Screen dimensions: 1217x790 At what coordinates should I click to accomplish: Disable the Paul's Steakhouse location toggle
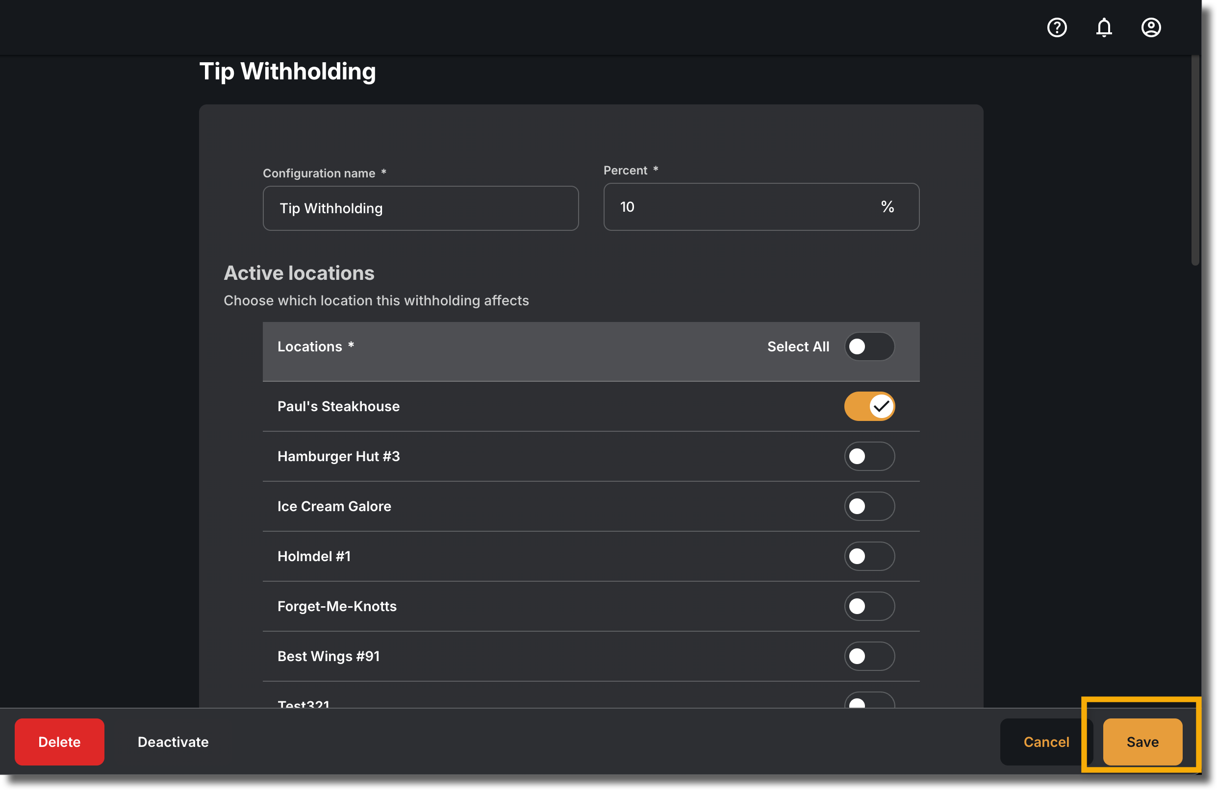click(x=869, y=406)
